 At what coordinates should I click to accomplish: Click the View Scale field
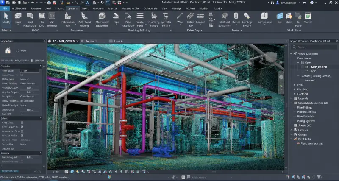click(30, 71)
